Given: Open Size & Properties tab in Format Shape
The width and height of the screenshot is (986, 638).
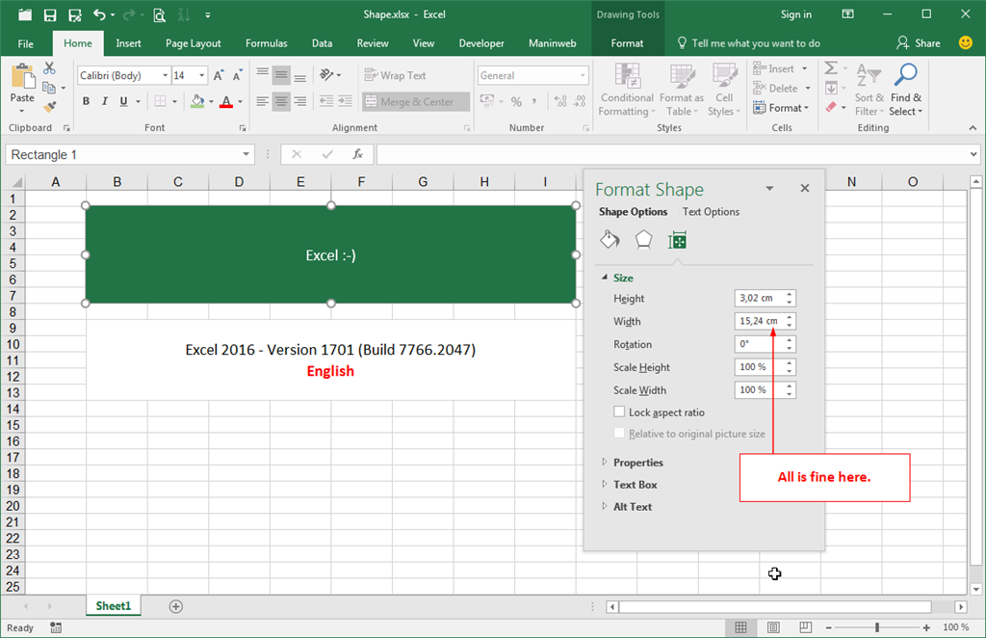Looking at the screenshot, I should coord(677,240).
